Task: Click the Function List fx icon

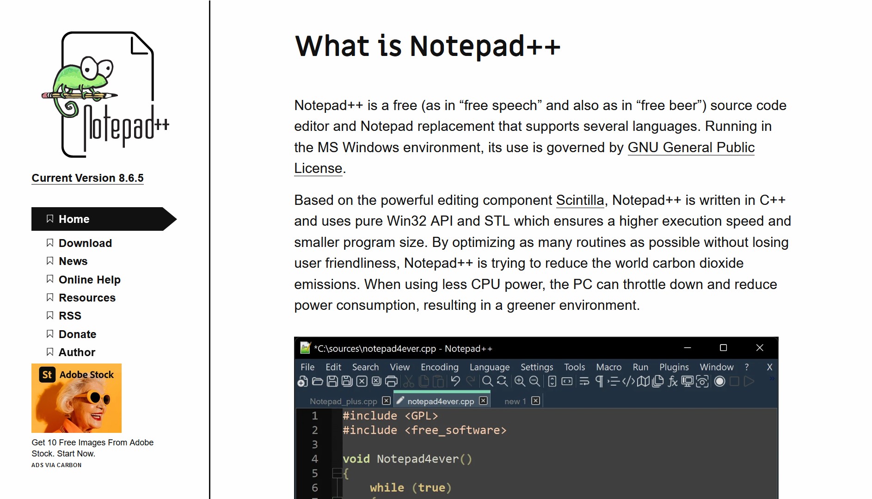Action: pos(673,382)
